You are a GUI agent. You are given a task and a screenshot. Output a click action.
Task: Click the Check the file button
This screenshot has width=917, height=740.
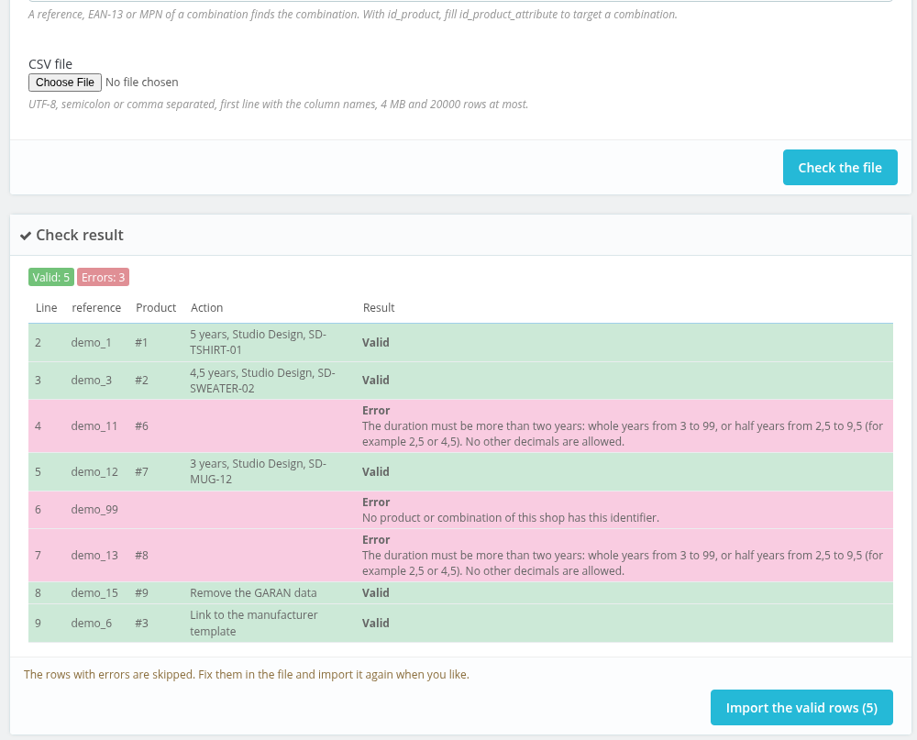tap(840, 167)
